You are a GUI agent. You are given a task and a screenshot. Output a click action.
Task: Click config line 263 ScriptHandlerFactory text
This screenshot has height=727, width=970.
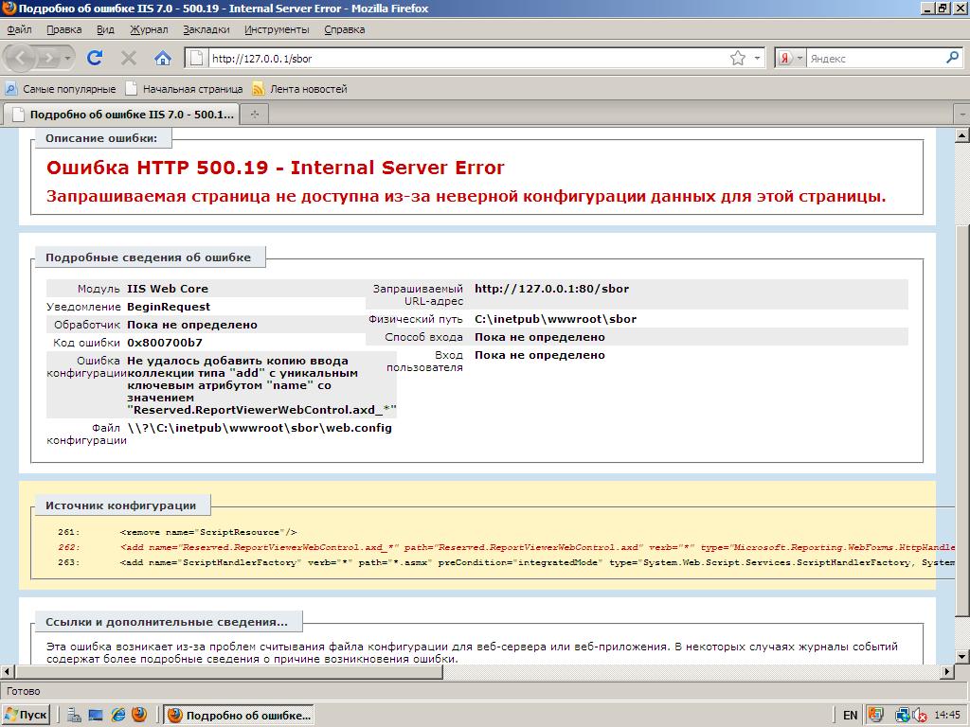(538, 562)
